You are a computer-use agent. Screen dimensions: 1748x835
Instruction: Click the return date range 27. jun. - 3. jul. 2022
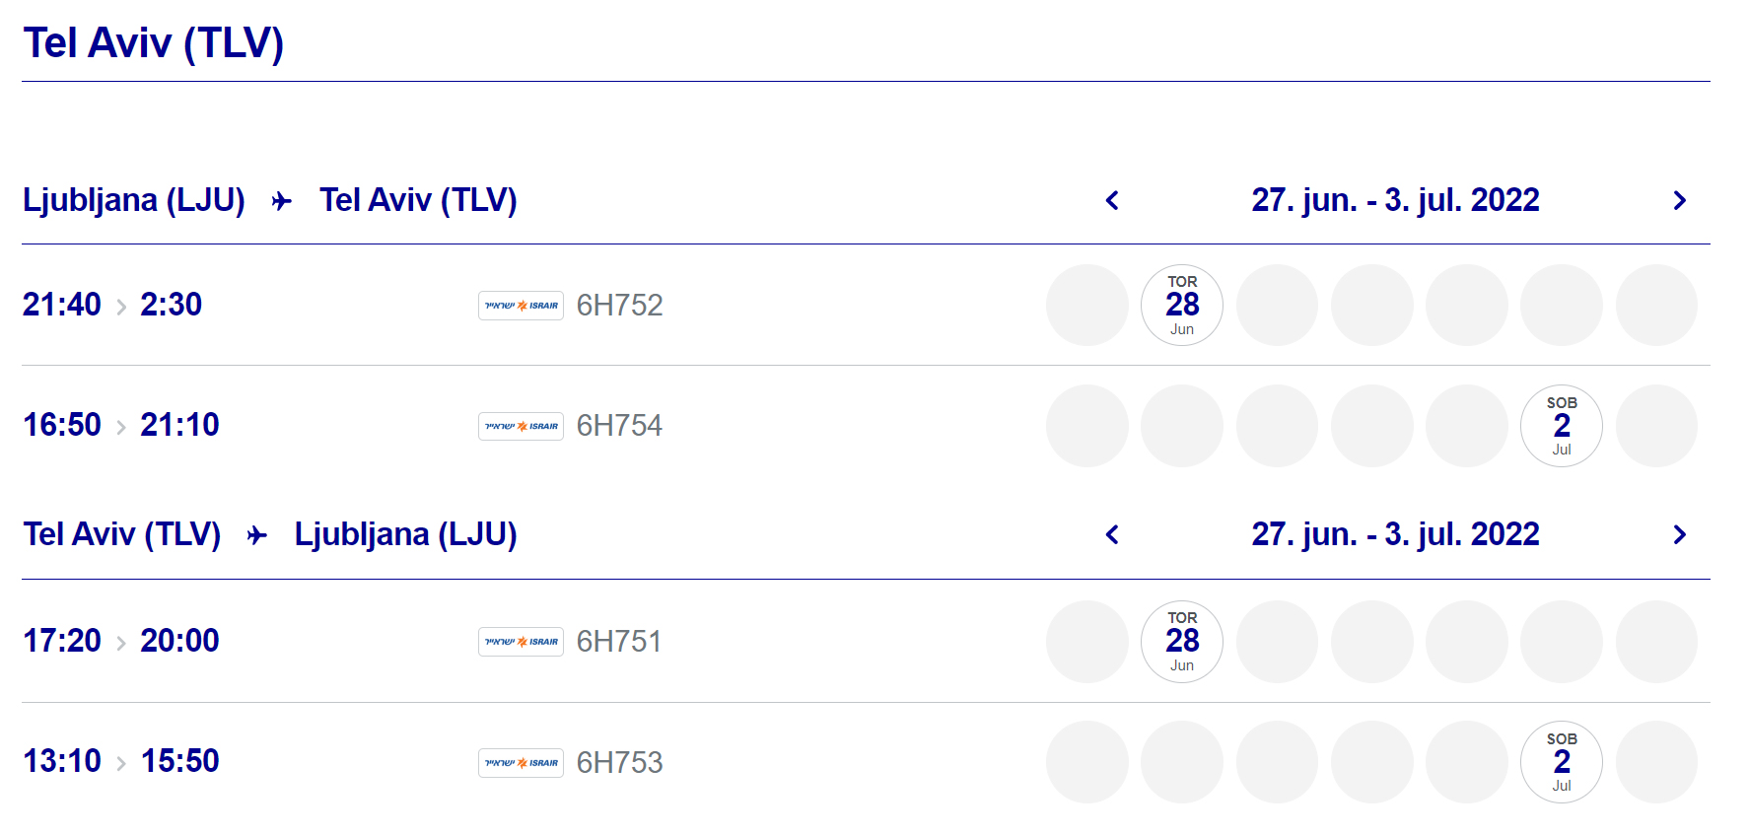point(1395,534)
